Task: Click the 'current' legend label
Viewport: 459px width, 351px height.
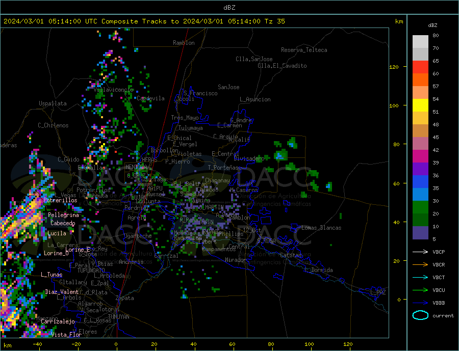Action: [443, 316]
